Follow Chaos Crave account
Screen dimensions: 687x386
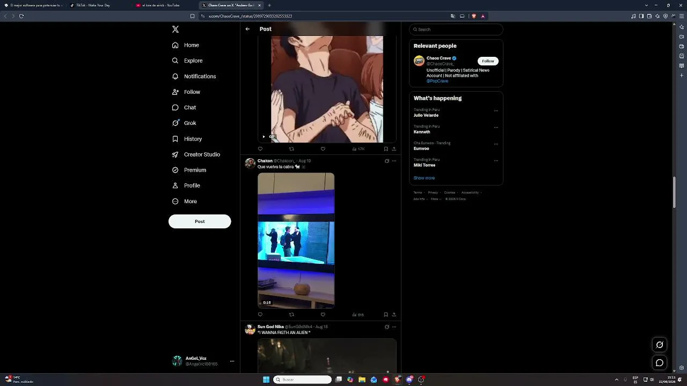pyautogui.click(x=488, y=61)
